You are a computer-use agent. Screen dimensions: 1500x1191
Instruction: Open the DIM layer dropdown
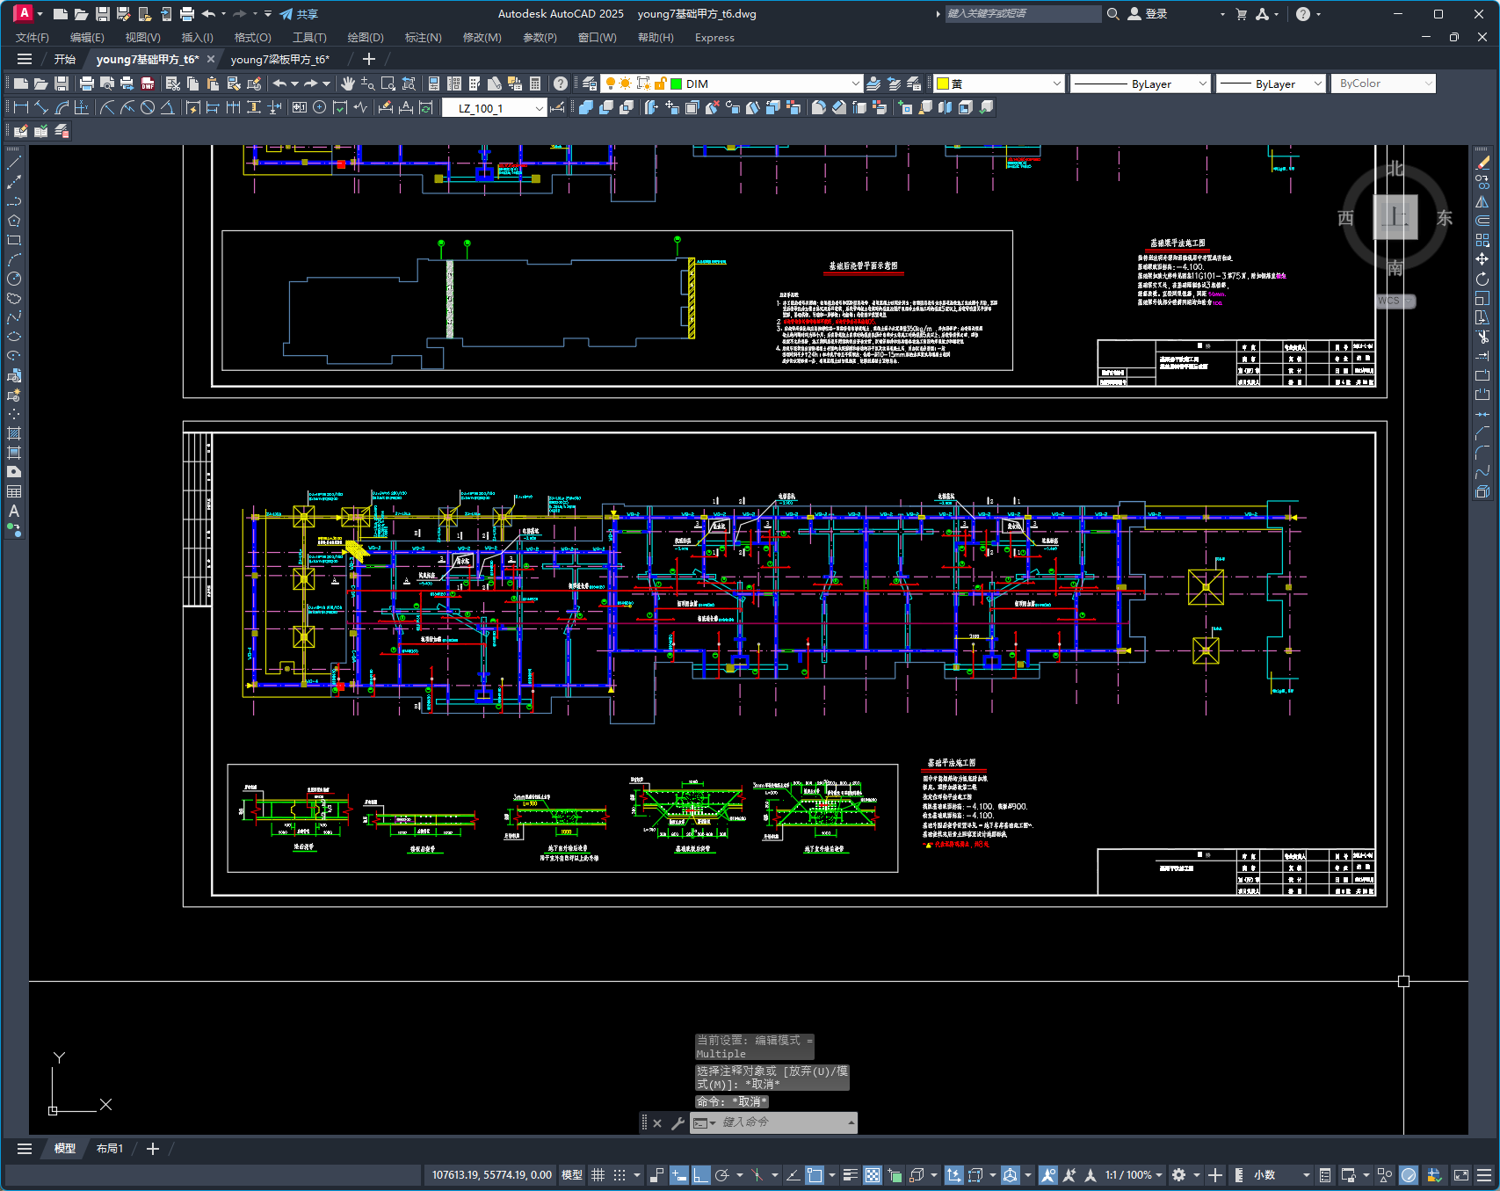pos(855,84)
